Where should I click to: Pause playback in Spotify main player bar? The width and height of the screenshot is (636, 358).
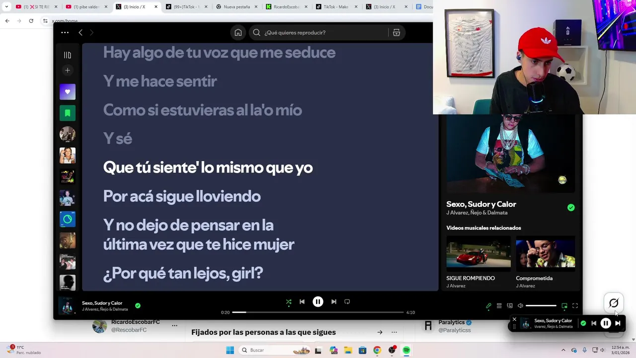[318, 302]
